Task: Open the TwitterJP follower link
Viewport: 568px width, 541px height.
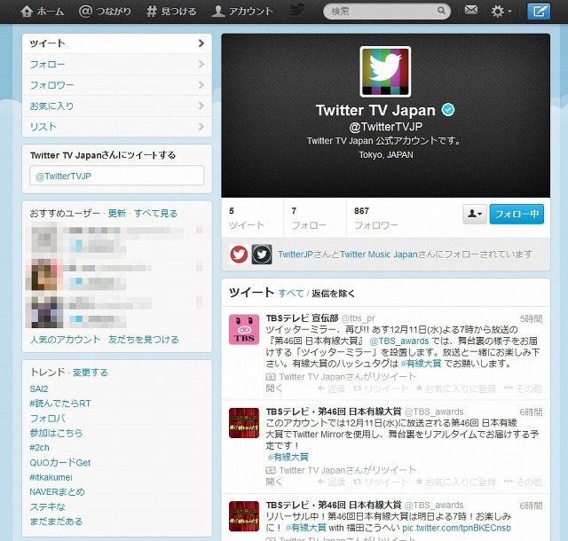Action: tap(296, 255)
